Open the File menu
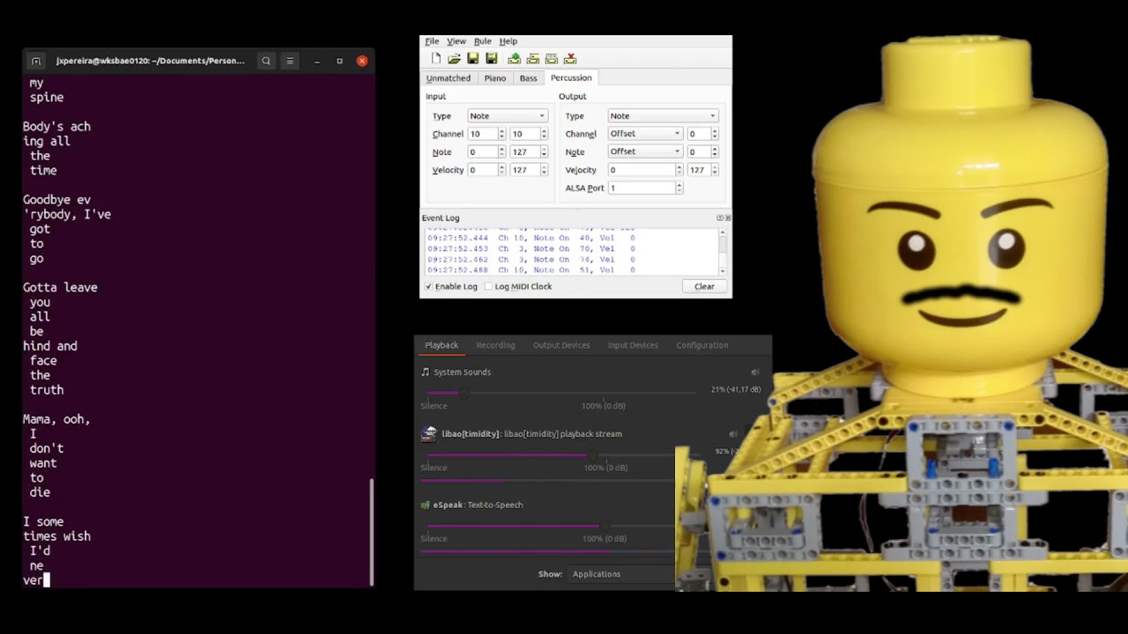 [x=432, y=41]
